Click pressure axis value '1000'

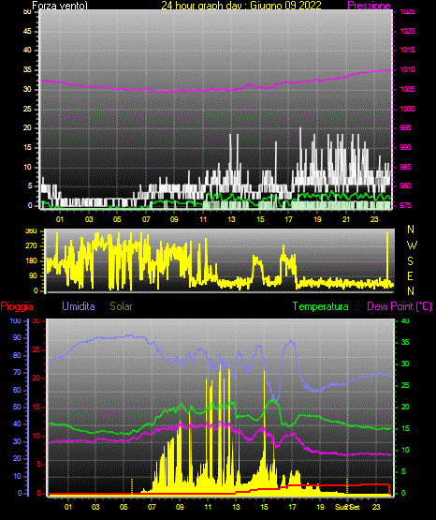point(408,109)
